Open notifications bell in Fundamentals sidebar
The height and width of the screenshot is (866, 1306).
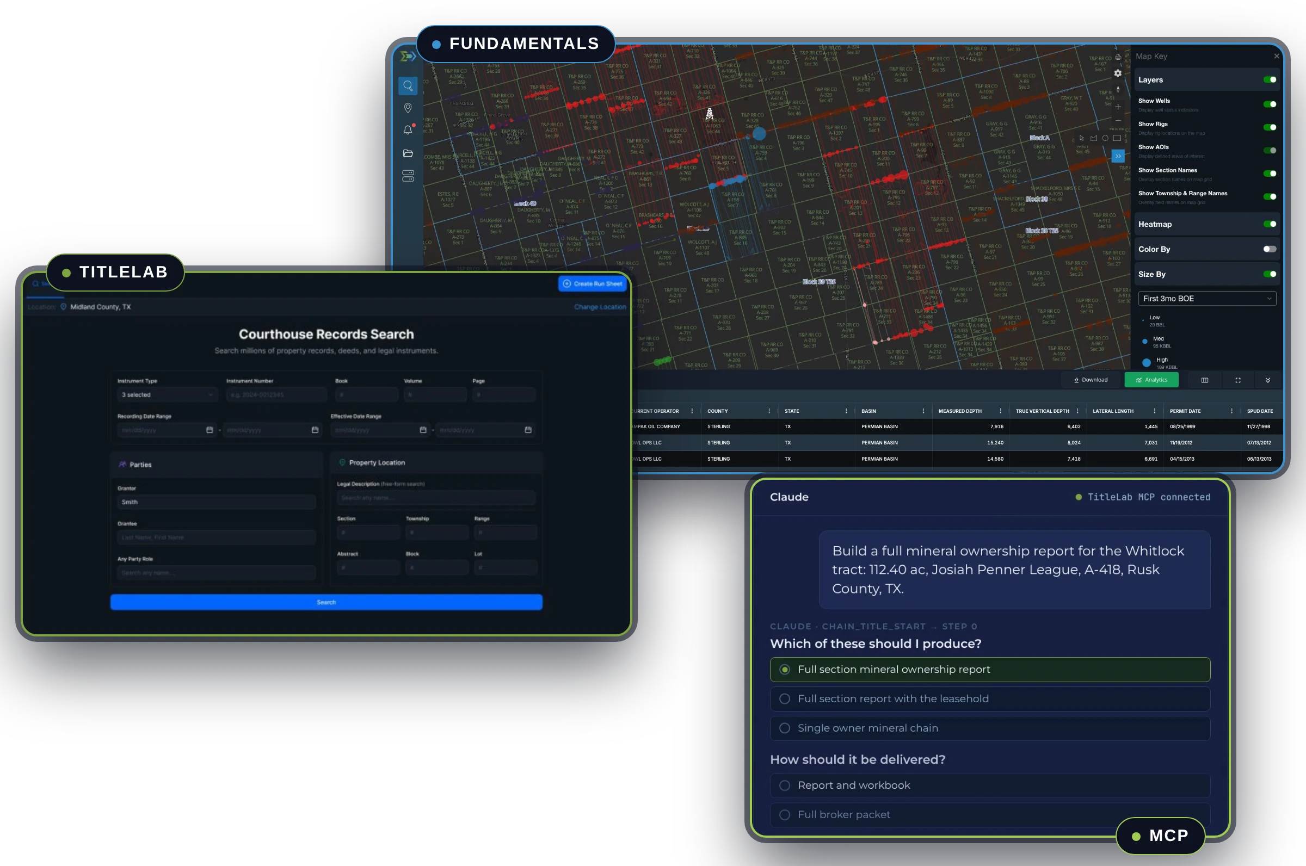408,130
